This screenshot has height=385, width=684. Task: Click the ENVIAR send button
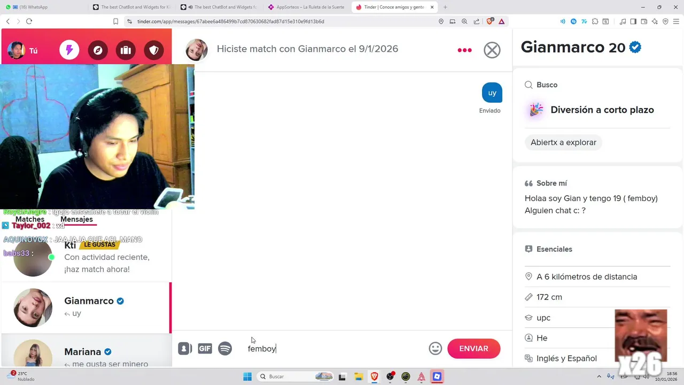473,349
